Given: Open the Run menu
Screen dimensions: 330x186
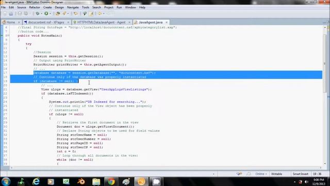Looking at the screenshot, I should click(x=119, y=7).
